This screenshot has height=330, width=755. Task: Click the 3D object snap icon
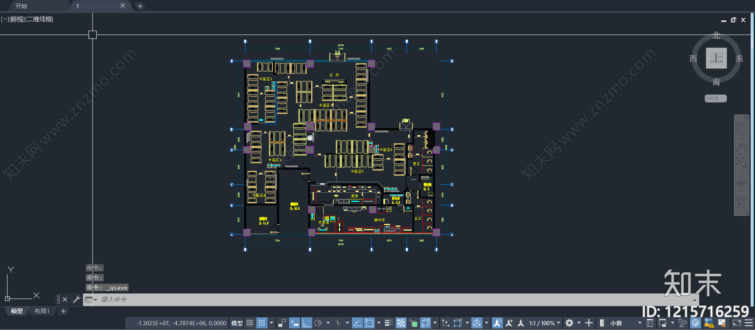pyautogui.click(x=425, y=323)
